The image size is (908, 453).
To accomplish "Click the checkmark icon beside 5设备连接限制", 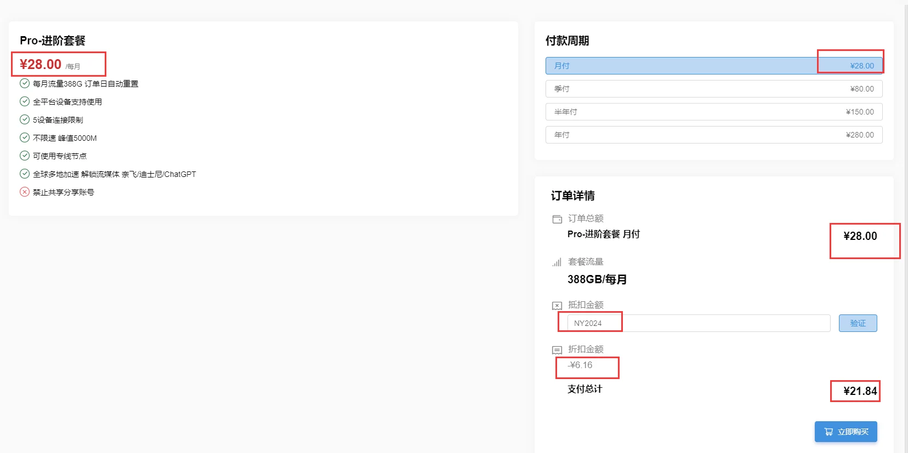I will point(25,119).
